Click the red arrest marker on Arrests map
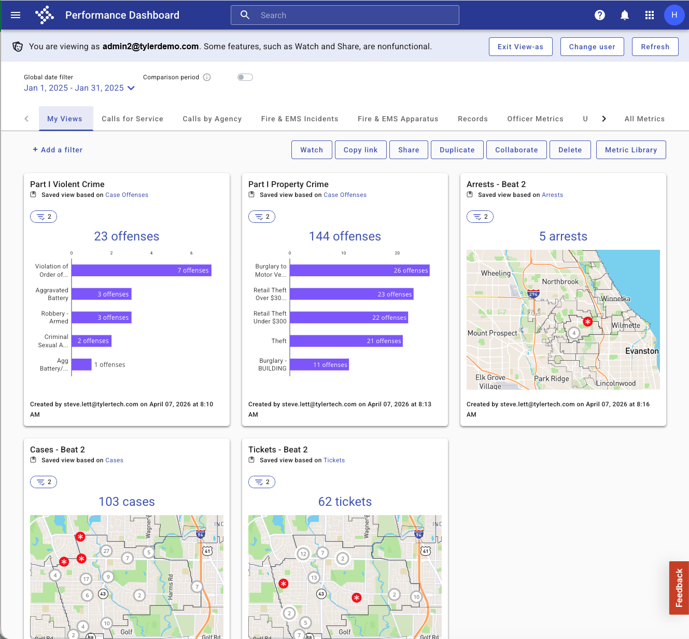The height and width of the screenshot is (639, 689). [x=587, y=321]
